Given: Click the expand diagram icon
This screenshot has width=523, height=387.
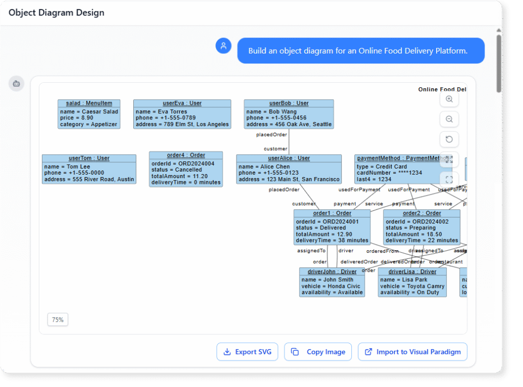Looking at the screenshot, I should point(449,159).
